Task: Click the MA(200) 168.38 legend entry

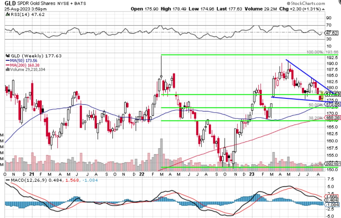Action: click(x=24, y=65)
